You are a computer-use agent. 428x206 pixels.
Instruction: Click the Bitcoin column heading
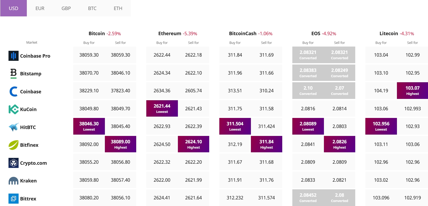pyautogui.click(x=97, y=34)
